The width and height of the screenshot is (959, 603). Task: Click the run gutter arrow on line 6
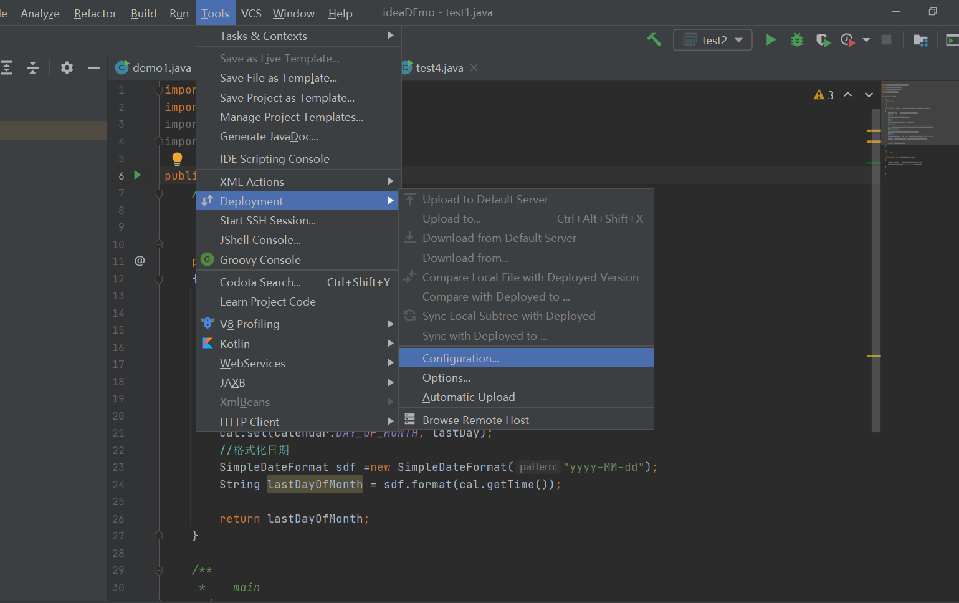pos(138,175)
